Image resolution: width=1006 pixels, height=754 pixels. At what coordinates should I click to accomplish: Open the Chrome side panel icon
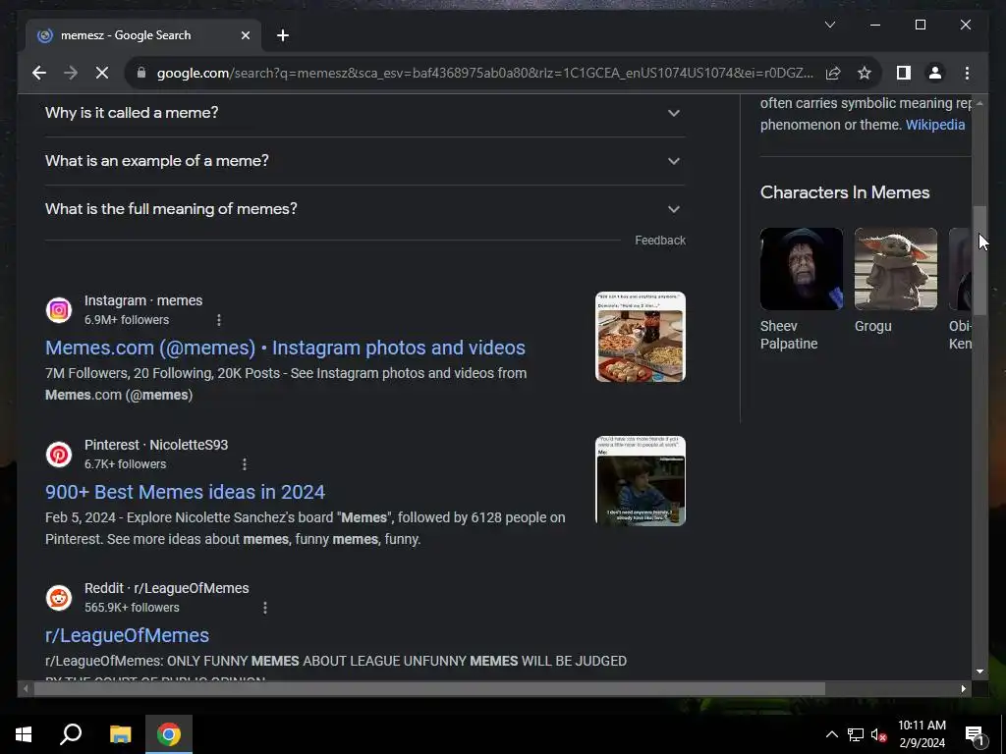[904, 73]
